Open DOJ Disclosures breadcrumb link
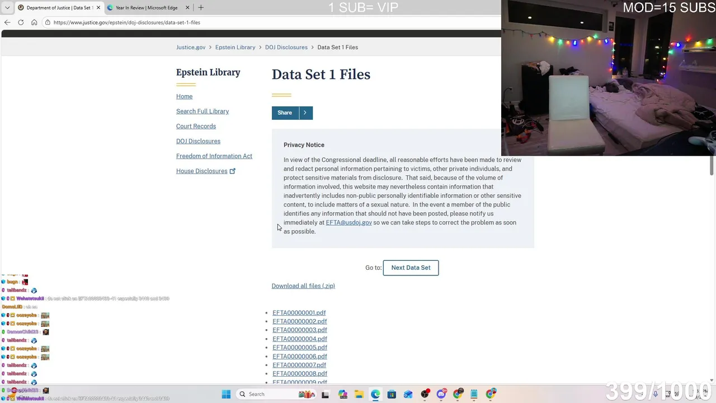This screenshot has height=403, width=716. [x=286, y=48]
